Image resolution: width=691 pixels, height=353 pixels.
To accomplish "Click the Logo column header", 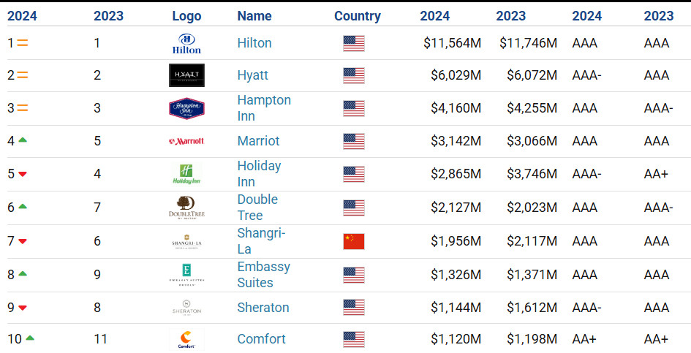I will [x=186, y=16].
